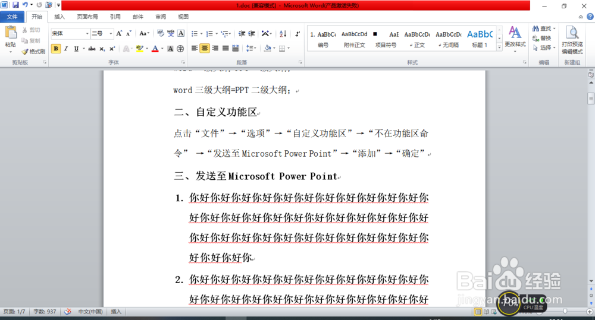Click the Format Painter (格式刷) brush
The image size is (595, 320).
(x=33, y=51)
